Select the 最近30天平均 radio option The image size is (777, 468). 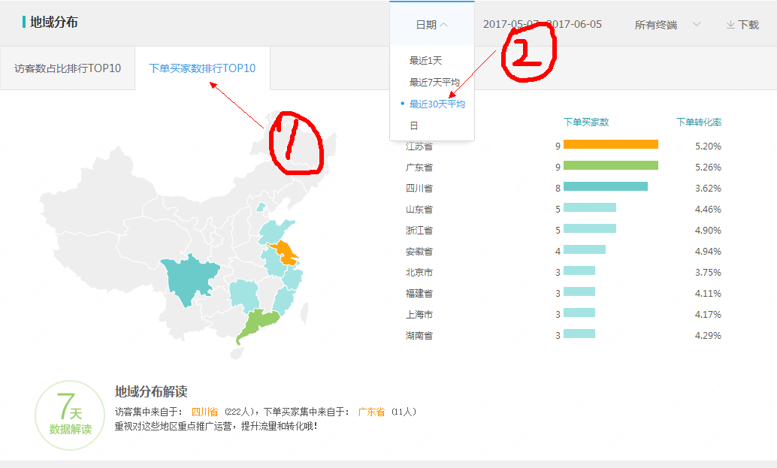[439, 104]
